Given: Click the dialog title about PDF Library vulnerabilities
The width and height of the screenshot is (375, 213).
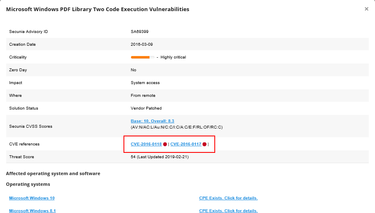Looking at the screenshot, I should coord(97,9).
